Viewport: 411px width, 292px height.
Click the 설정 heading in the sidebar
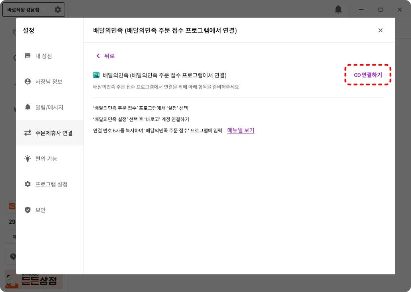[28, 30]
